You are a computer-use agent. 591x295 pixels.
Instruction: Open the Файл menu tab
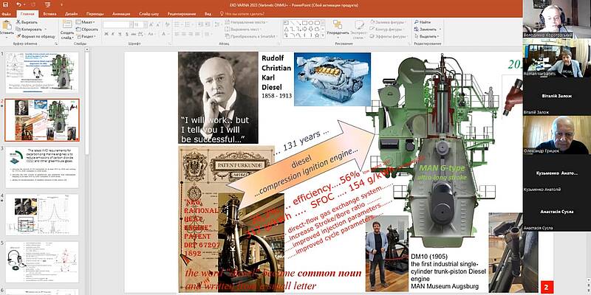tap(6, 14)
